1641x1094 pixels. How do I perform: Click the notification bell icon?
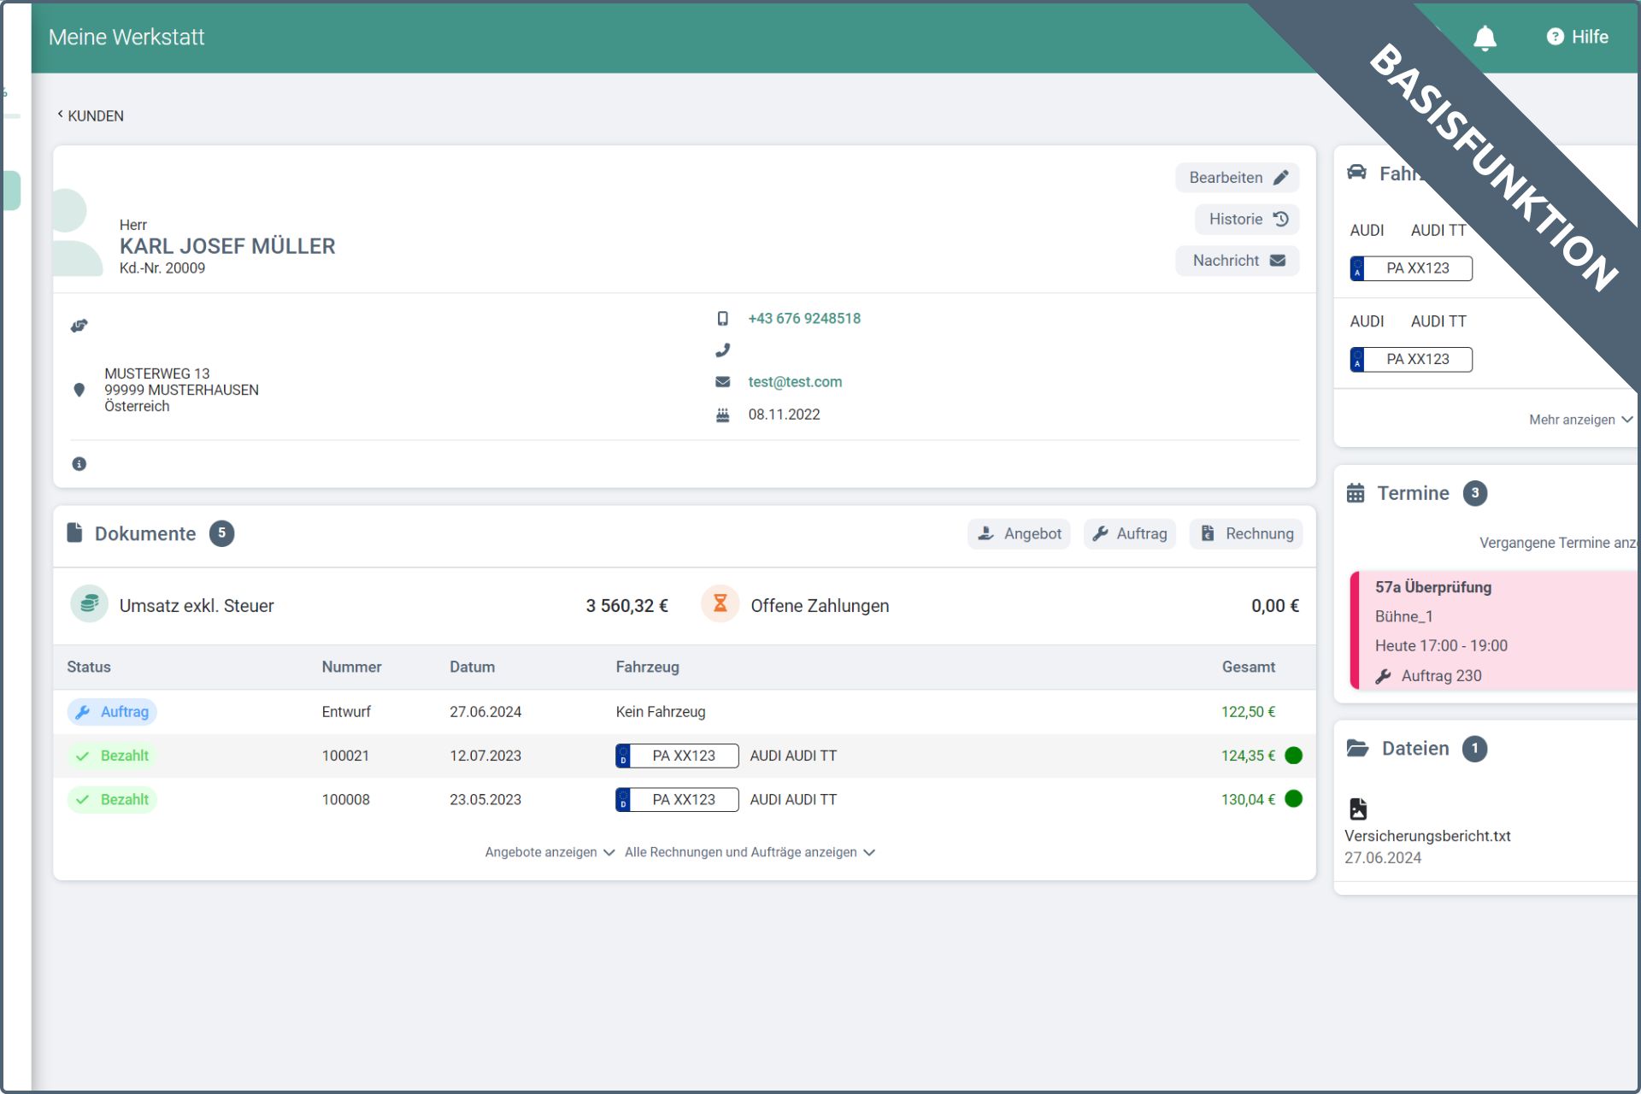pyautogui.click(x=1485, y=38)
